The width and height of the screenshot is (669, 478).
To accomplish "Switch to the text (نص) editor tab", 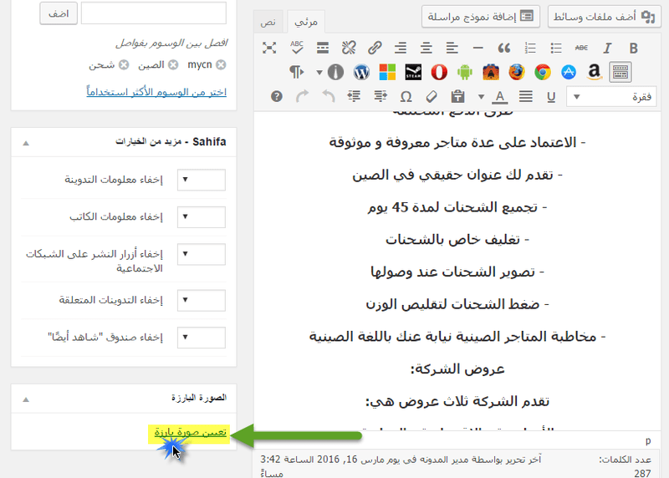I will click(x=268, y=22).
